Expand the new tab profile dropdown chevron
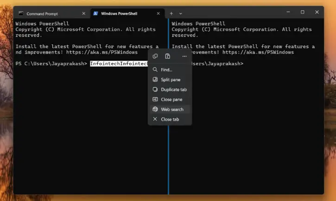 pos(180,13)
